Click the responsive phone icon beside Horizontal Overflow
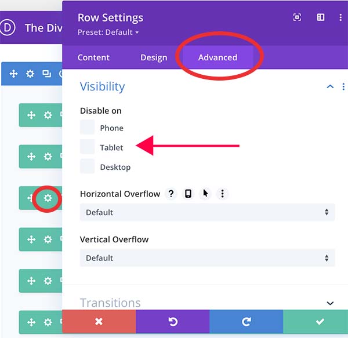Image resolution: width=348 pixels, height=338 pixels. click(188, 194)
